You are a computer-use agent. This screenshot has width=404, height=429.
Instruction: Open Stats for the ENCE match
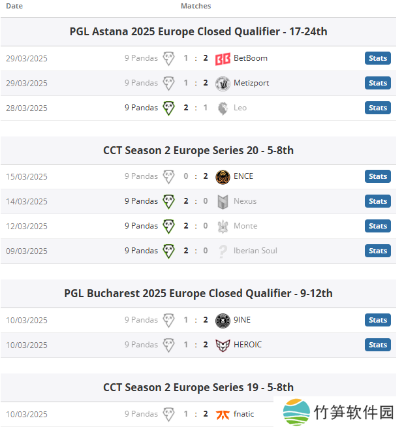[x=377, y=176]
